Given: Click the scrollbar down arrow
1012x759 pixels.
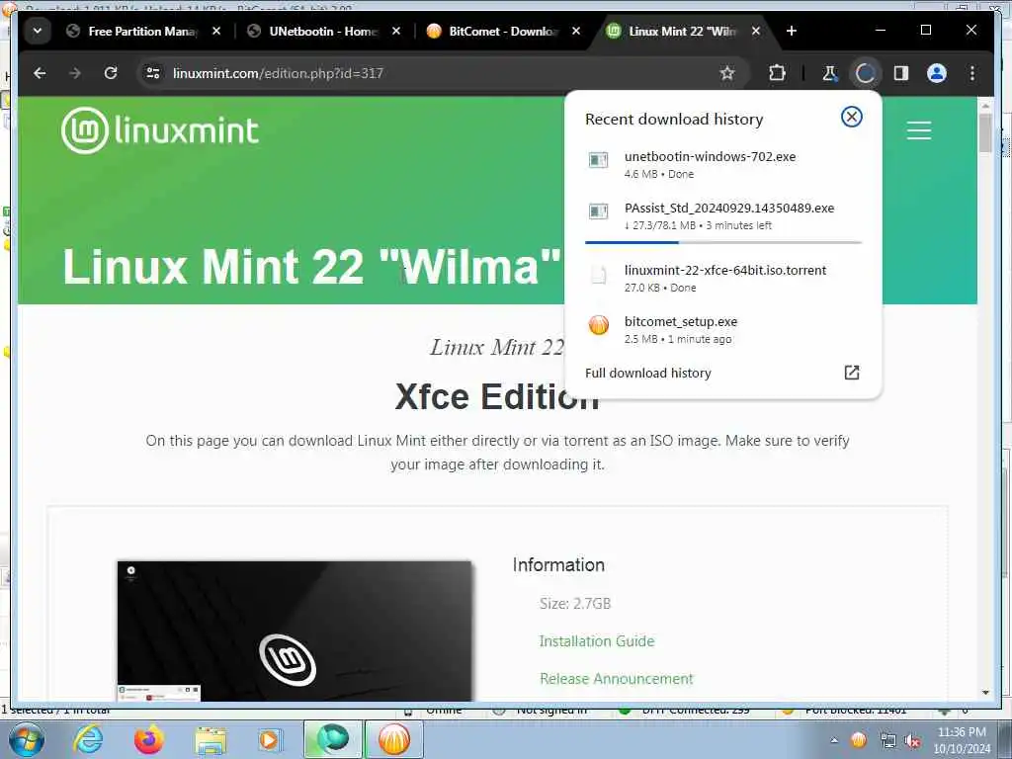Looking at the screenshot, I should (x=985, y=693).
